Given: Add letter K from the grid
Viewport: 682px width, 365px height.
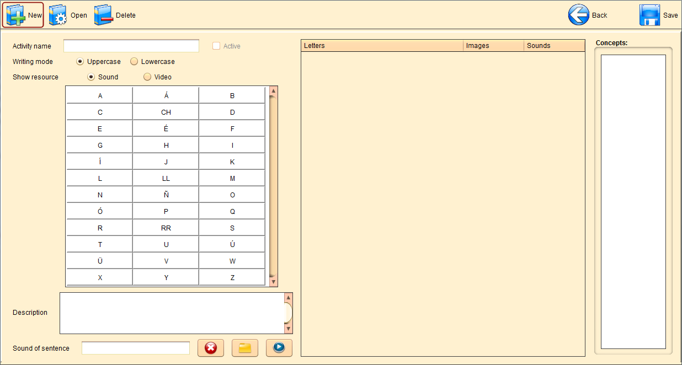Looking at the screenshot, I should click(232, 162).
